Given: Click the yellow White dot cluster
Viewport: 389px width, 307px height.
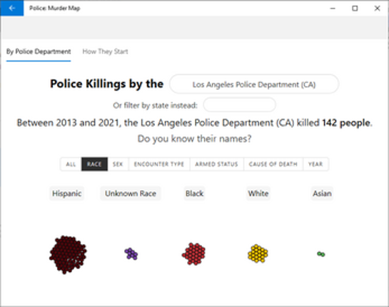Looking at the screenshot, I should (x=258, y=253).
